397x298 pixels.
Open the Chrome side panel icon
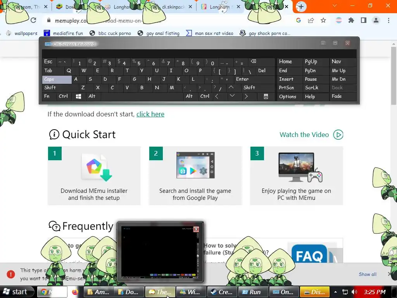coord(364,20)
